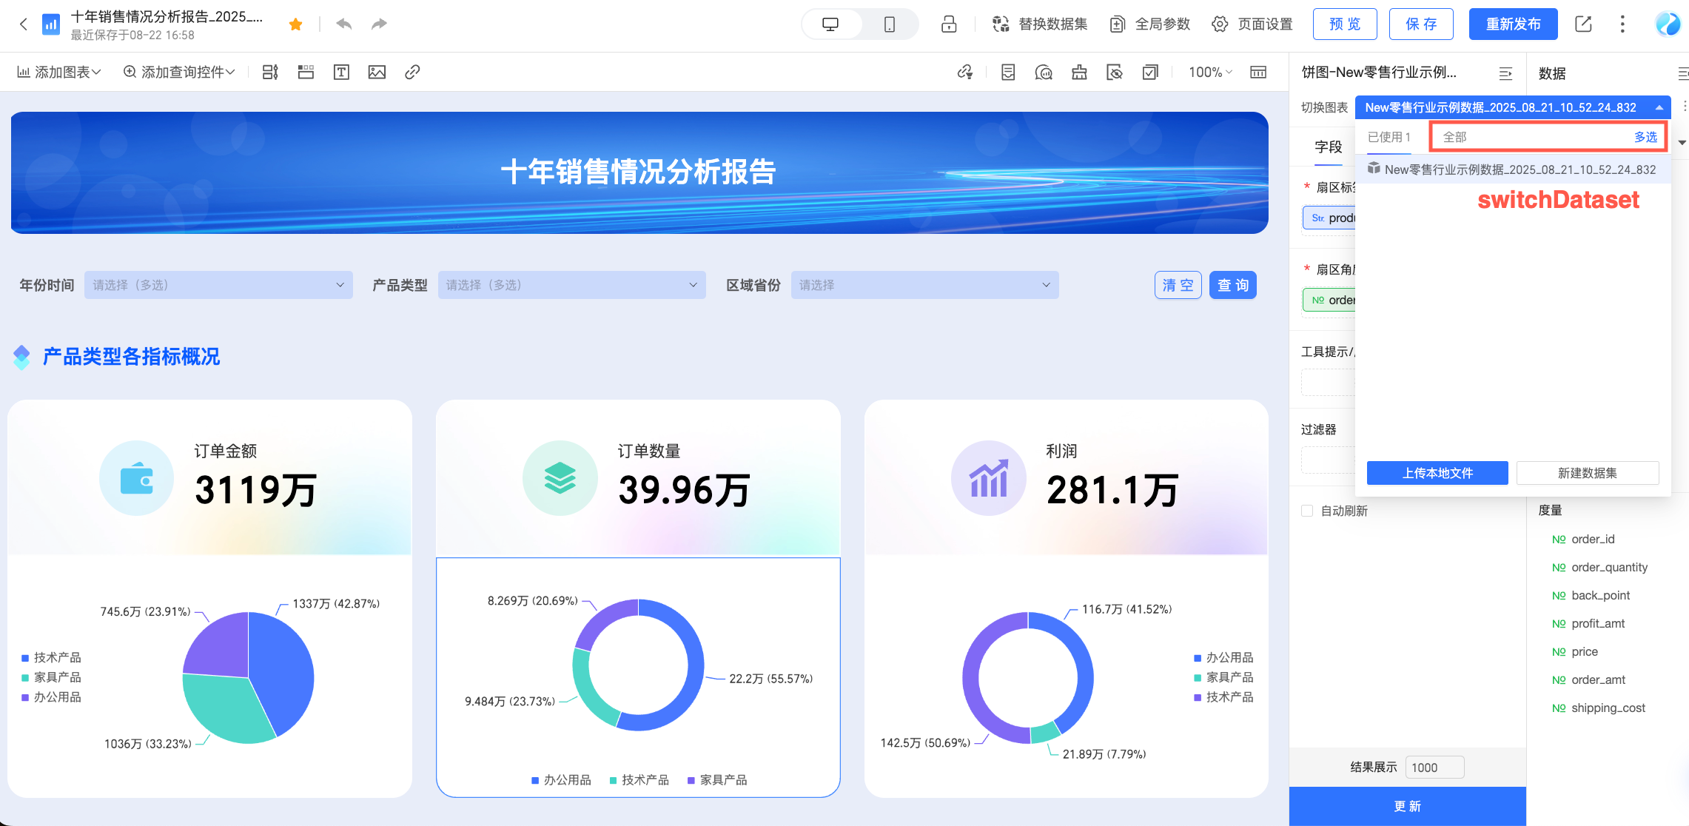Viewport: 1689px width, 826px height.
Task: Select the dataset New零售行业示例数据 list item
Action: (x=1512, y=169)
